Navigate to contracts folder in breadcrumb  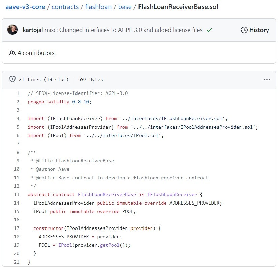click(x=65, y=7)
